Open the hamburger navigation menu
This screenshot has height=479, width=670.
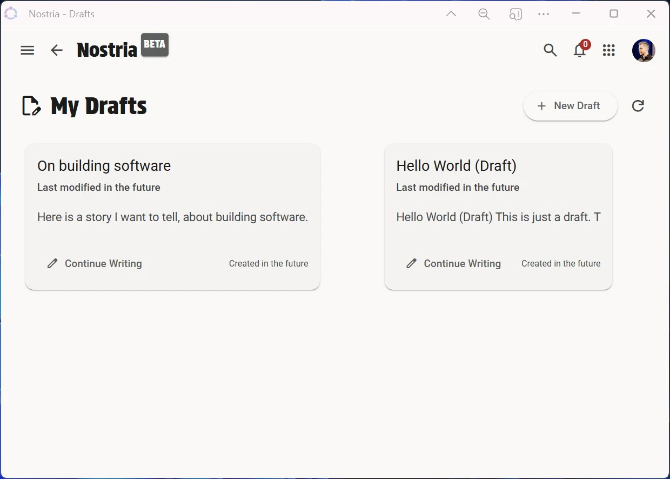click(28, 50)
